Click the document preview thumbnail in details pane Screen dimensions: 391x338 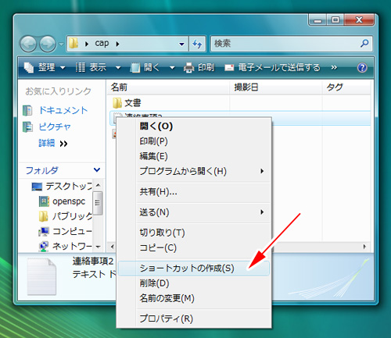(41, 276)
